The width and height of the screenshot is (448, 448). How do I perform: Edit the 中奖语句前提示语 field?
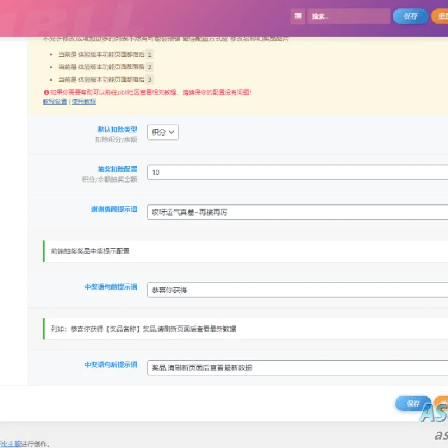point(297,290)
